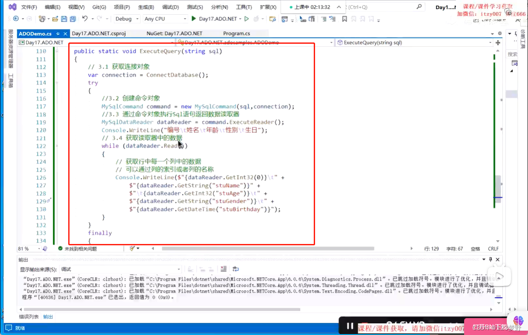Open the 测试(S) menu
The width and height of the screenshot is (528, 335).
click(195, 7)
